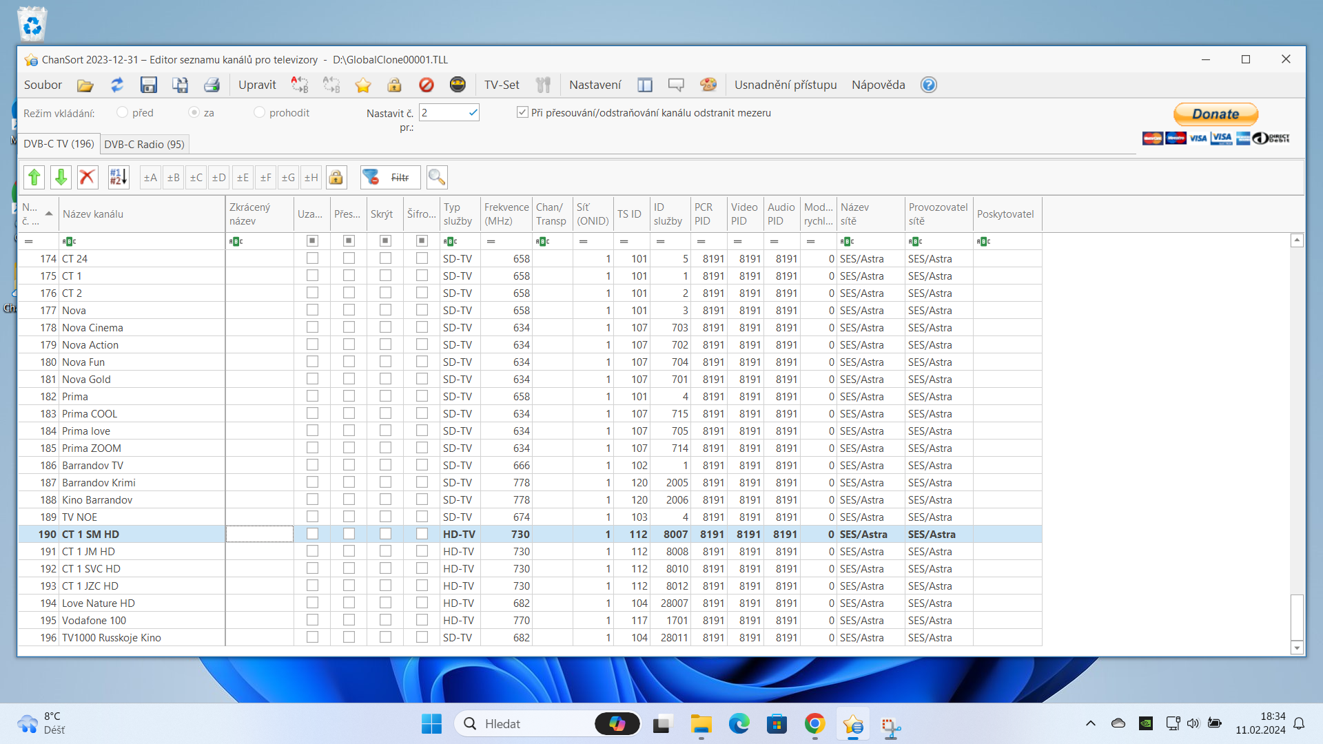Hide channel using the ninja face icon
Screen dimensions: 1323x744
(x=458, y=85)
